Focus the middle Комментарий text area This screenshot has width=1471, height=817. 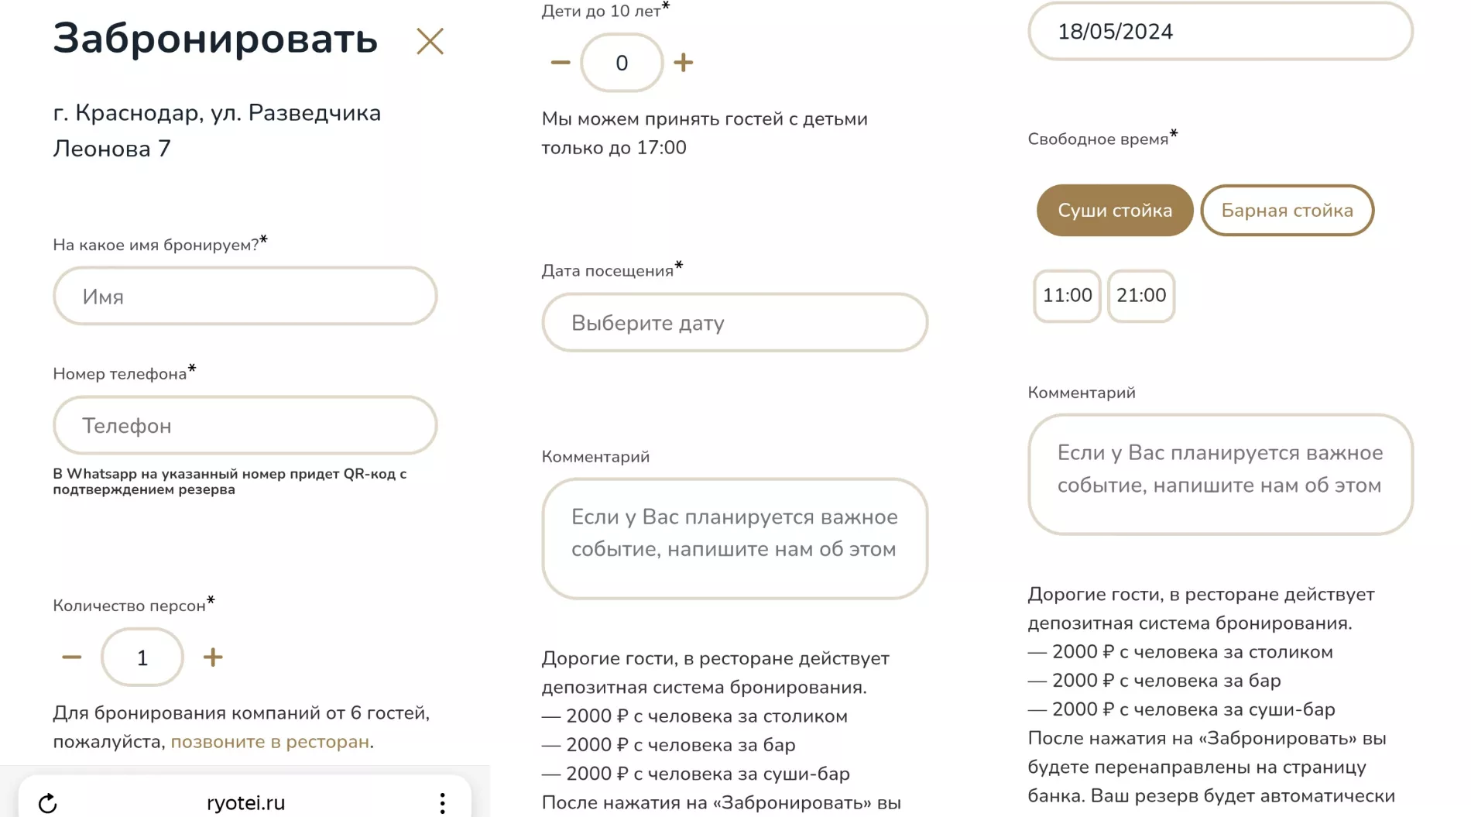[x=735, y=538]
